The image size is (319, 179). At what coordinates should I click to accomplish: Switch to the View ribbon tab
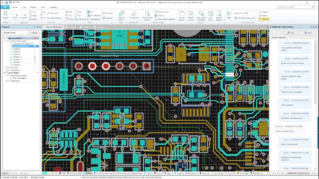pyautogui.click(x=24, y=7)
